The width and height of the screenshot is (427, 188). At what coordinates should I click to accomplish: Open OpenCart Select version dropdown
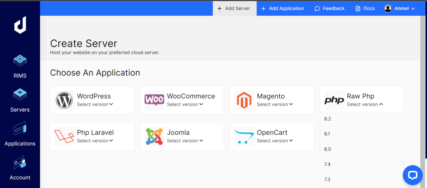pyautogui.click(x=275, y=141)
